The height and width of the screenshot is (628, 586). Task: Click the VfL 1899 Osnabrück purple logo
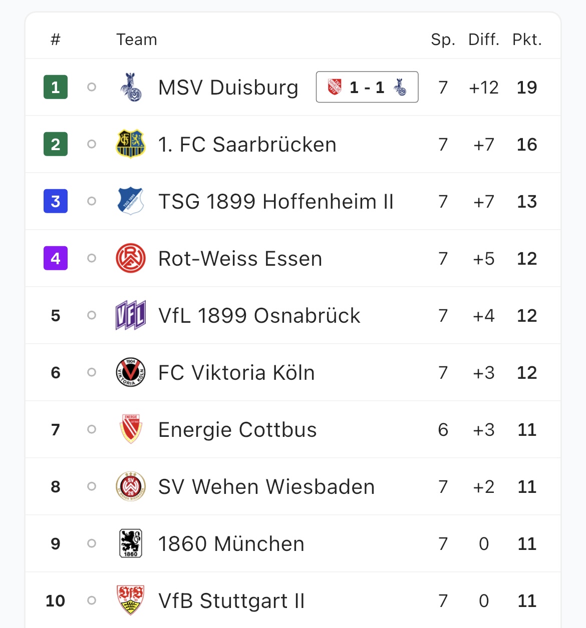coord(131,315)
